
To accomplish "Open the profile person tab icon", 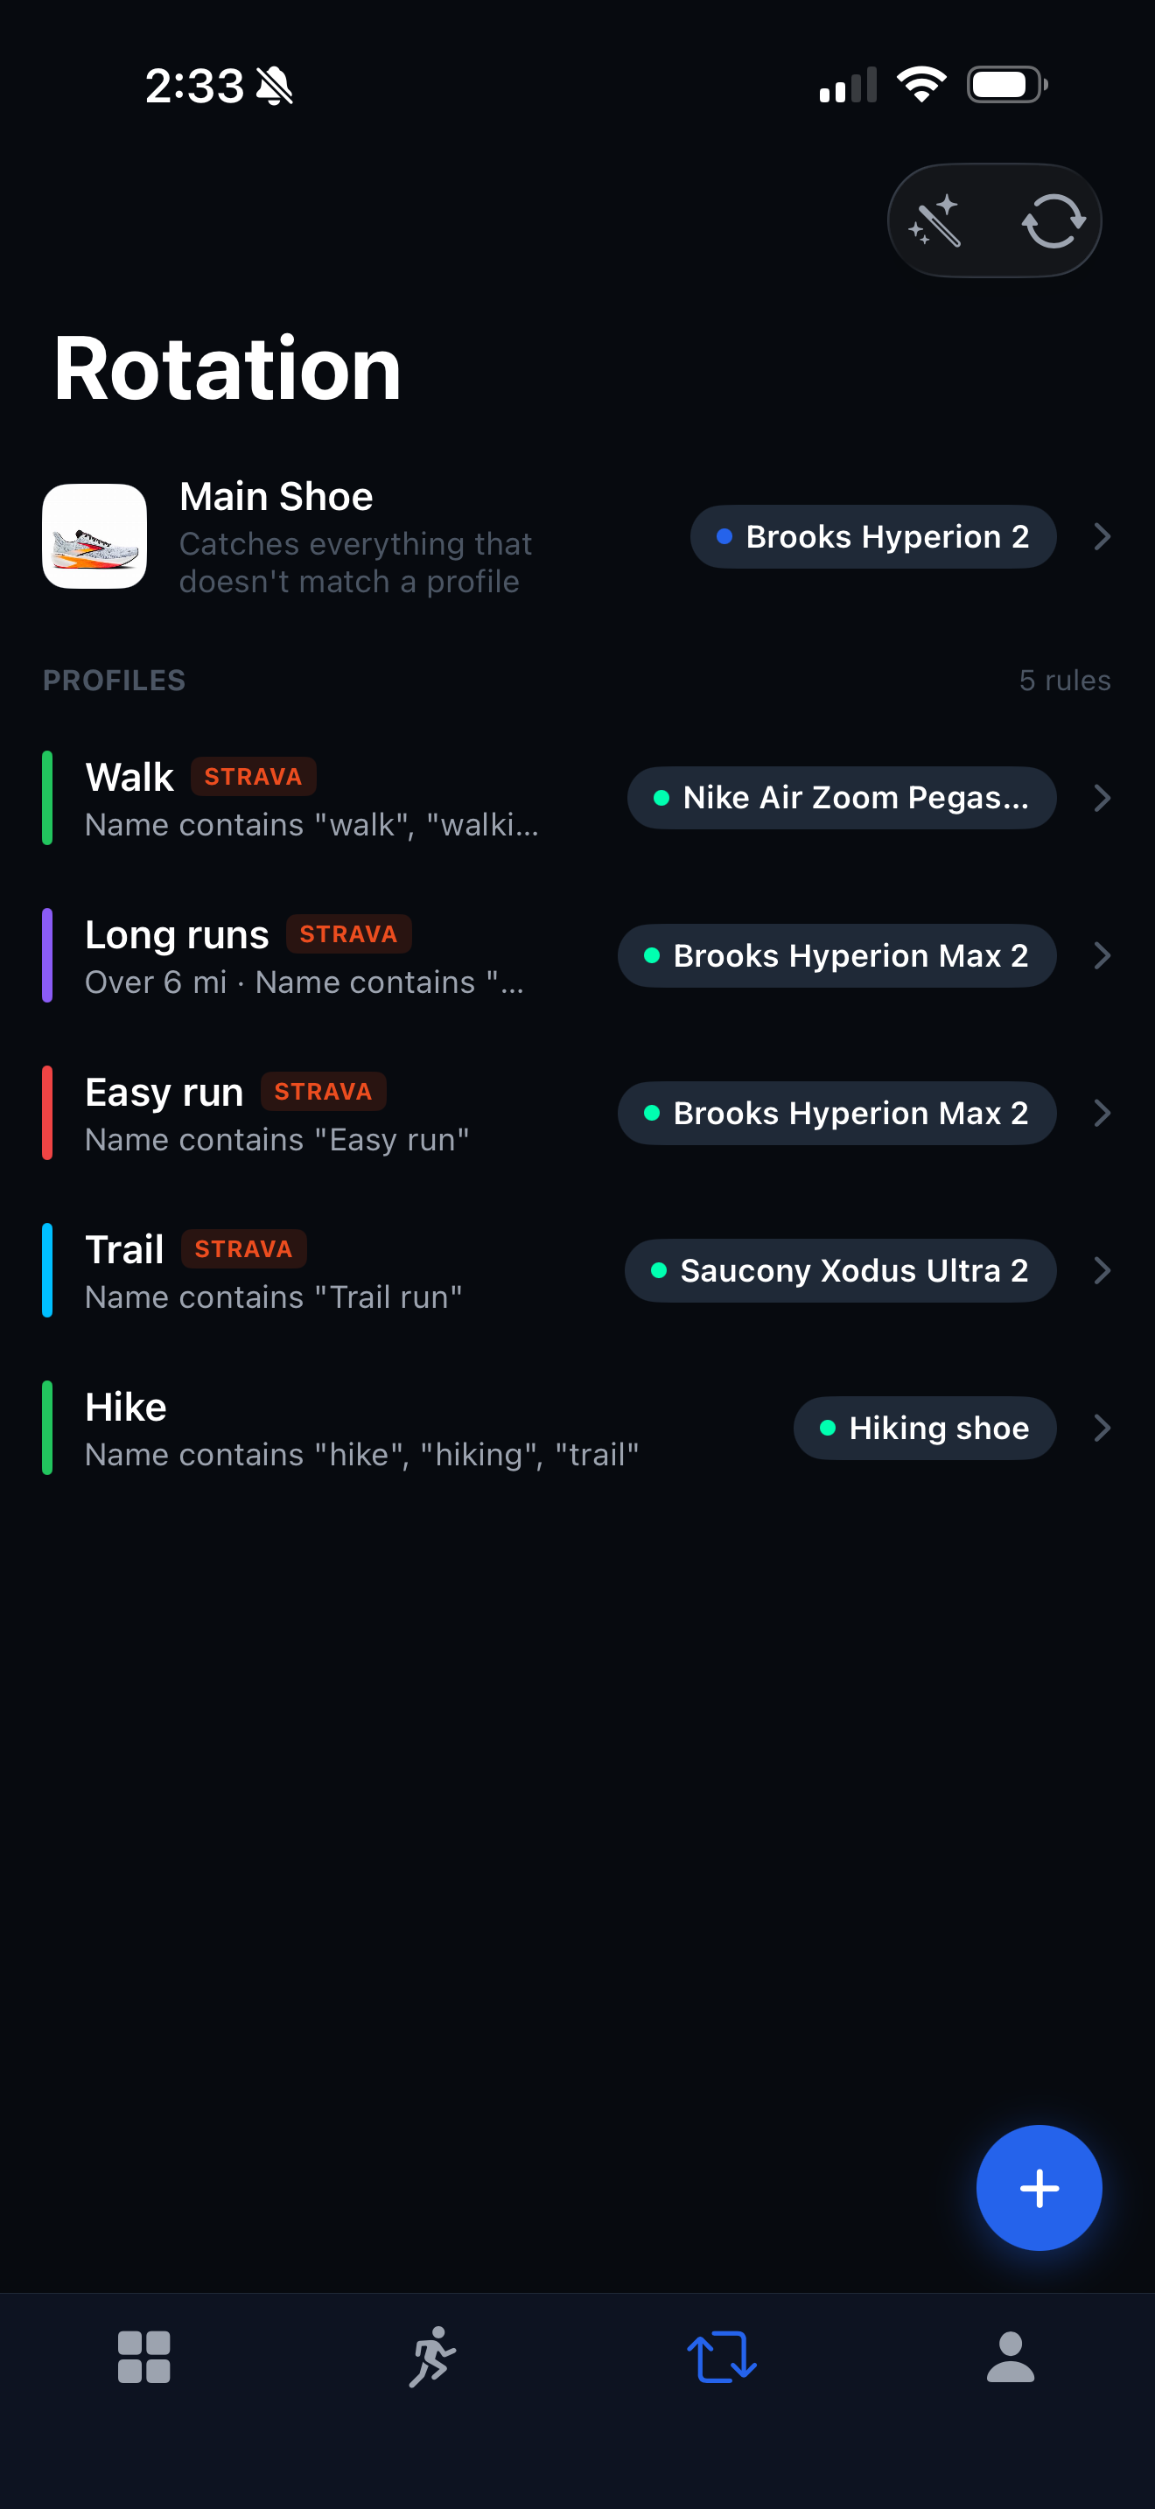I will tap(1010, 2357).
